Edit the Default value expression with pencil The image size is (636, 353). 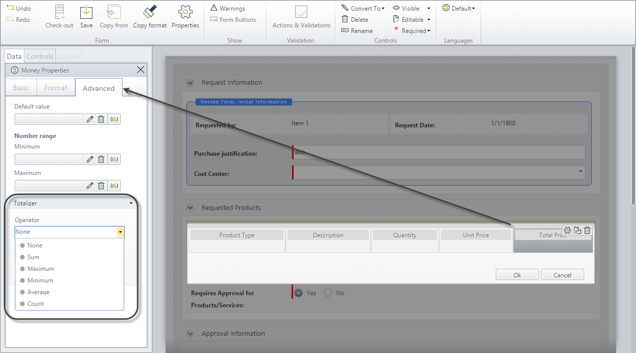coord(90,119)
